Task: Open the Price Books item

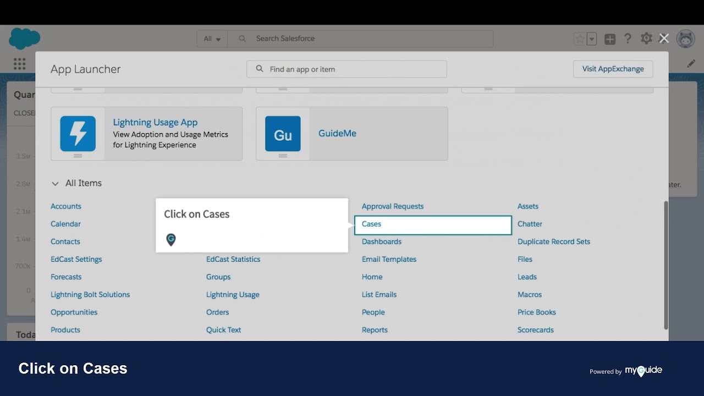Action: pyautogui.click(x=537, y=312)
